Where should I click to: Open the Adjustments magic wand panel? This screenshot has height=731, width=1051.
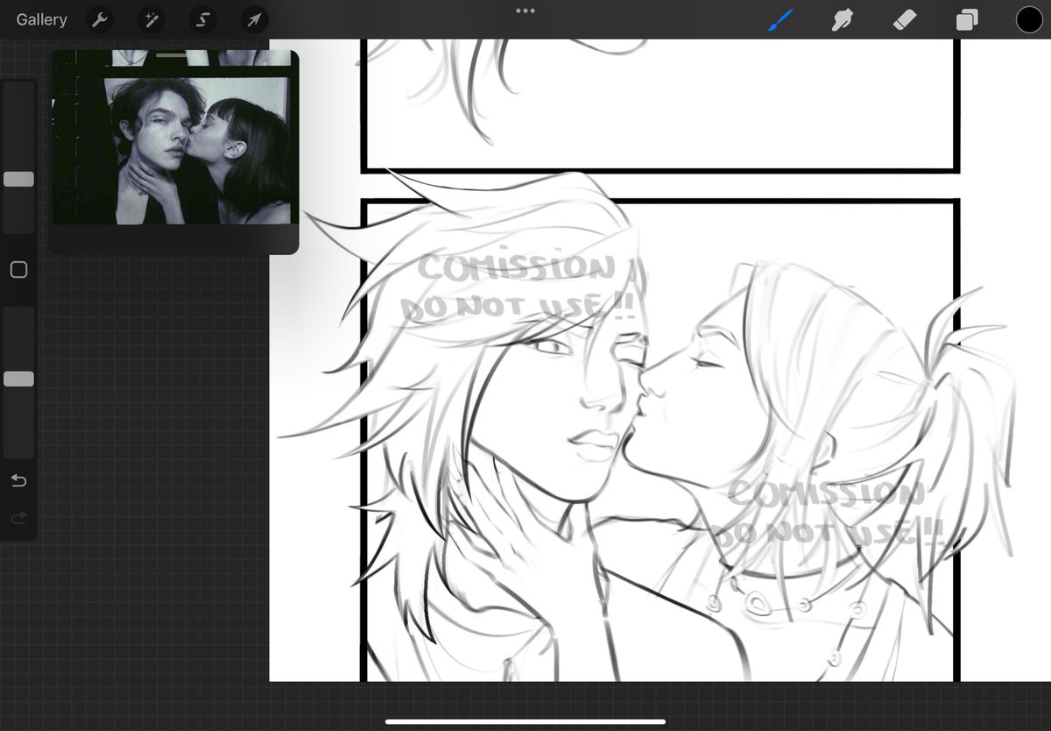coord(151,19)
